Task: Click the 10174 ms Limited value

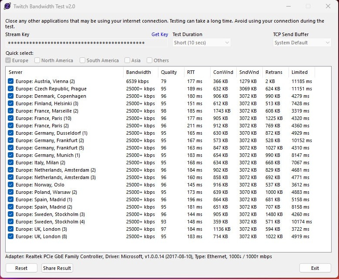Action: pos(302,222)
